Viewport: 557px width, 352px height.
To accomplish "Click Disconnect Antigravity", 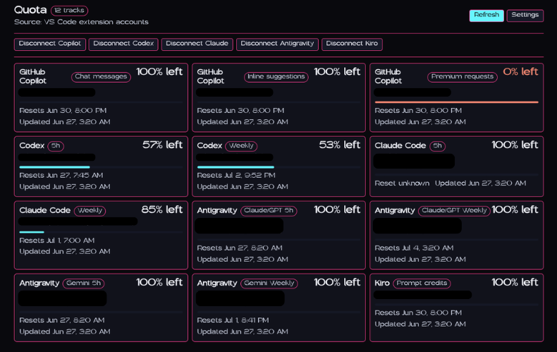I will pos(277,44).
